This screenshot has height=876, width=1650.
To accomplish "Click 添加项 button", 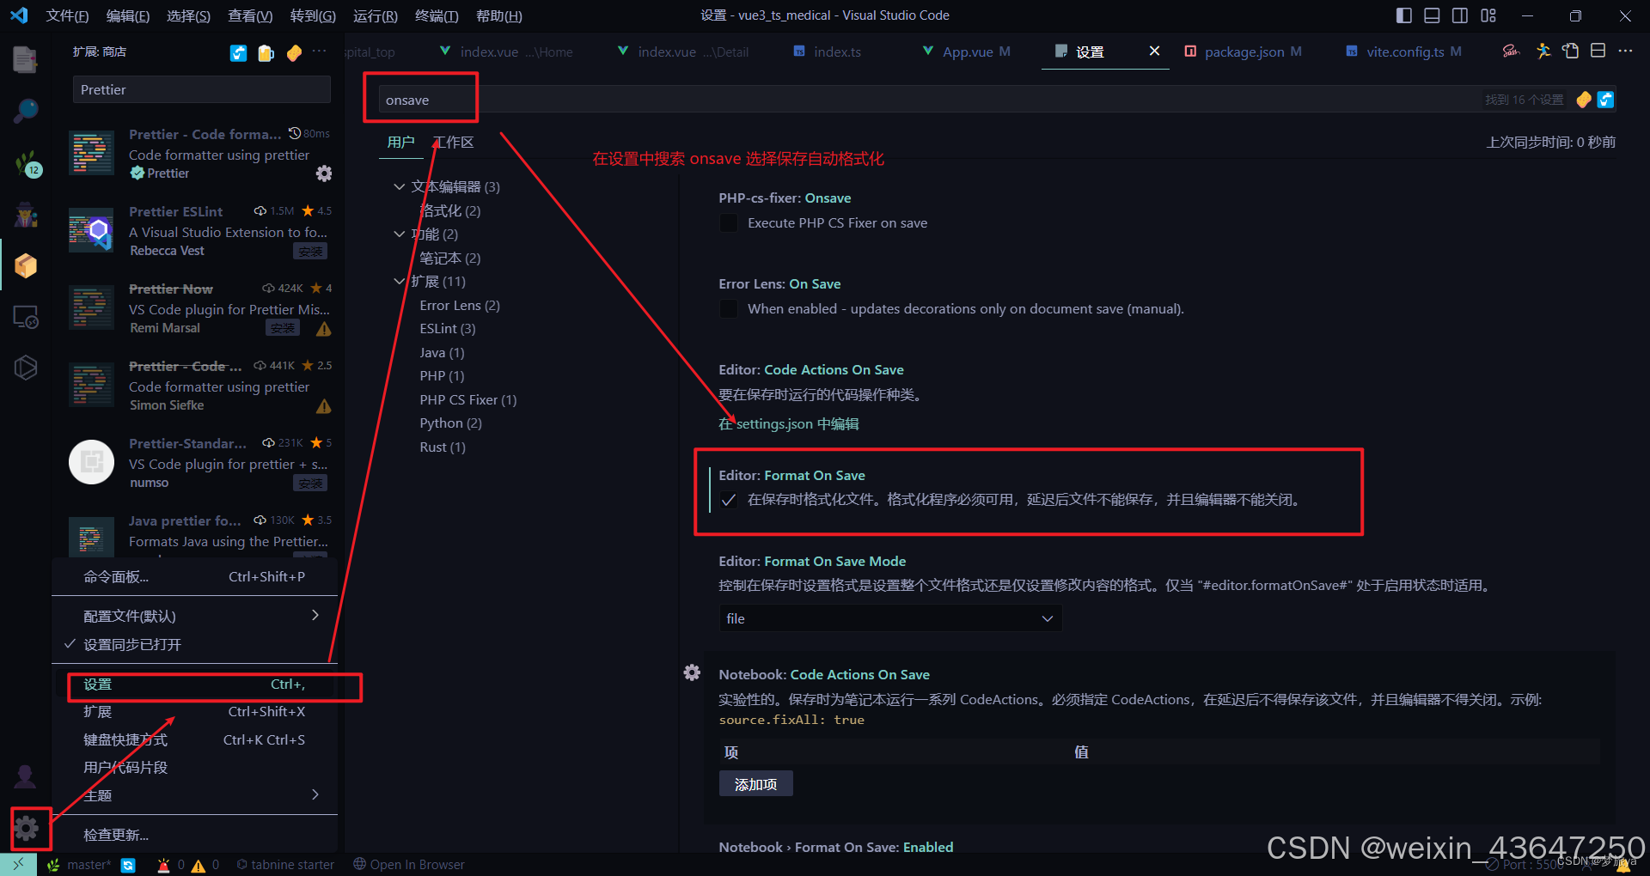I will (755, 784).
